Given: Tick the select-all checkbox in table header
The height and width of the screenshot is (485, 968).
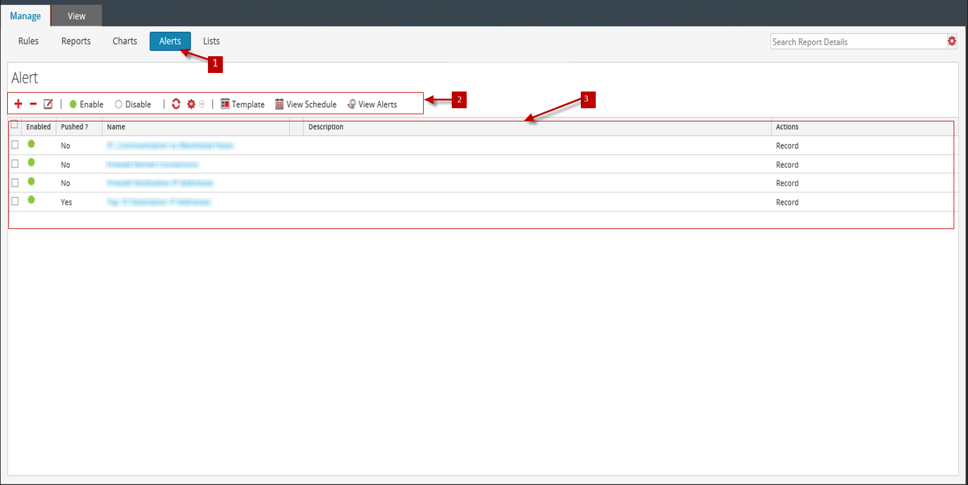Looking at the screenshot, I should coord(15,125).
